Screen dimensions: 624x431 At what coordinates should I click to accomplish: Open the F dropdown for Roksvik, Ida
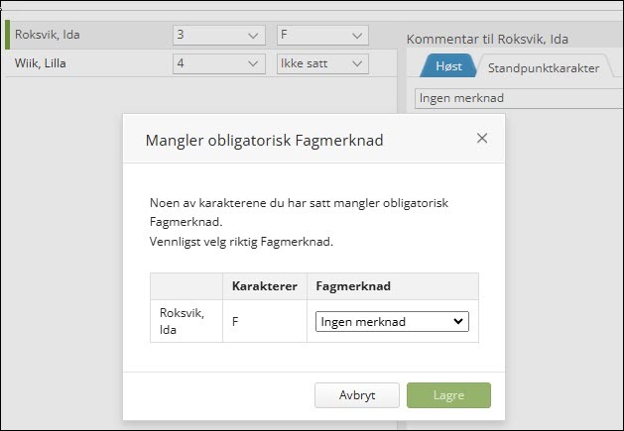(x=322, y=36)
